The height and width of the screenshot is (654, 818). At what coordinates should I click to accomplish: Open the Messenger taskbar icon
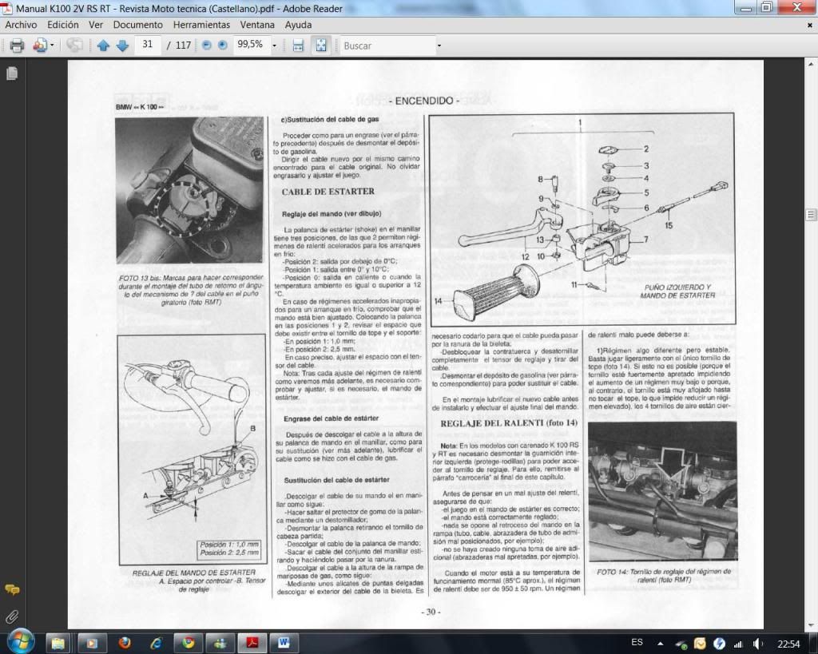(220, 643)
